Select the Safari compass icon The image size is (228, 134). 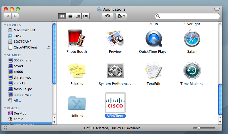pyautogui.click(x=192, y=38)
